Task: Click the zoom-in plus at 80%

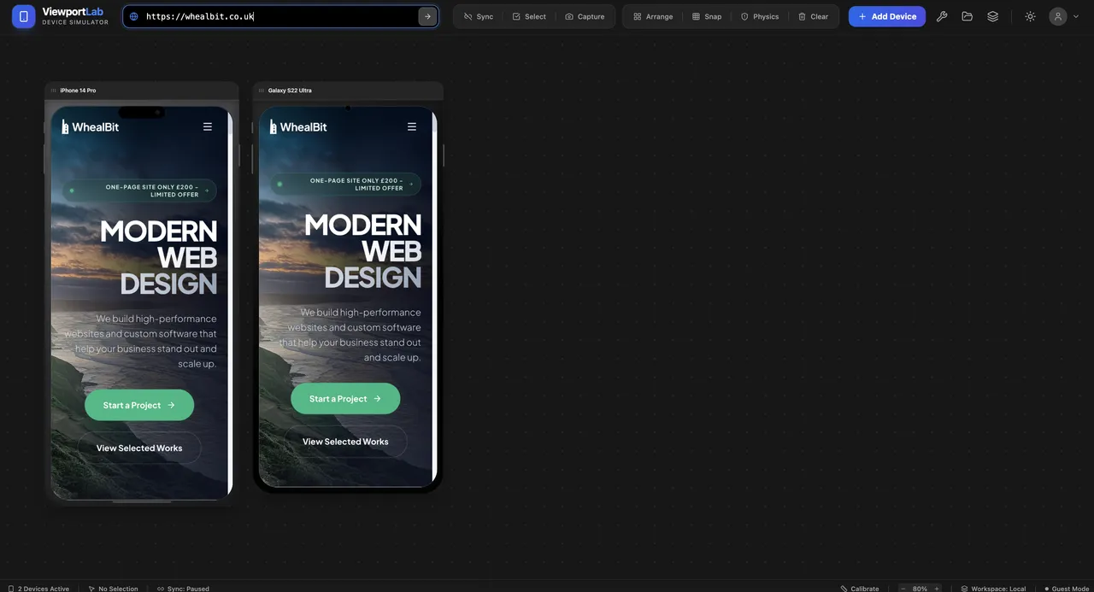Action: pyautogui.click(x=937, y=588)
